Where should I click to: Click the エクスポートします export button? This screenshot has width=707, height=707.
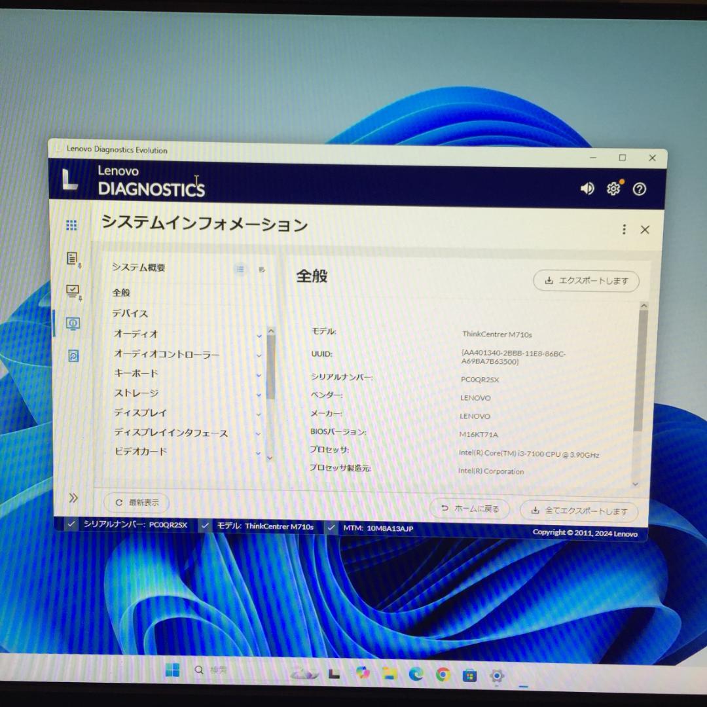[x=585, y=280]
